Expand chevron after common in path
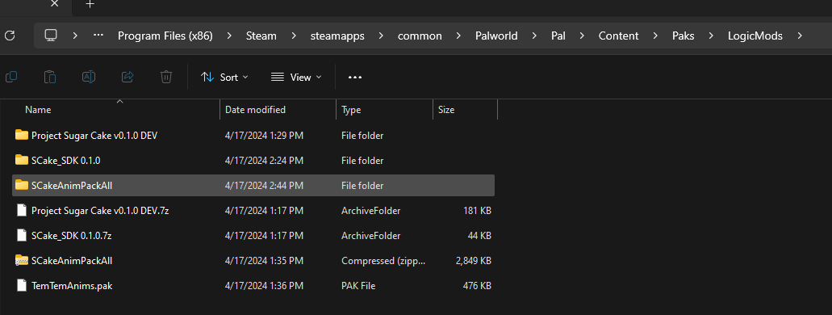The image size is (832, 315). 458,36
